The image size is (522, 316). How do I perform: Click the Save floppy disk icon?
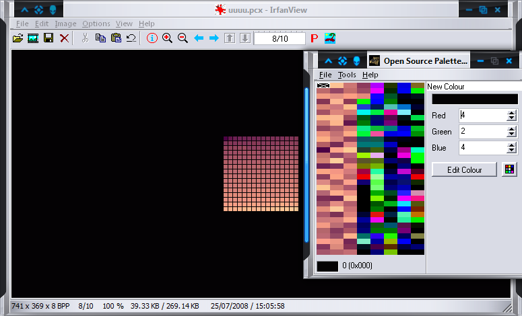(48, 38)
